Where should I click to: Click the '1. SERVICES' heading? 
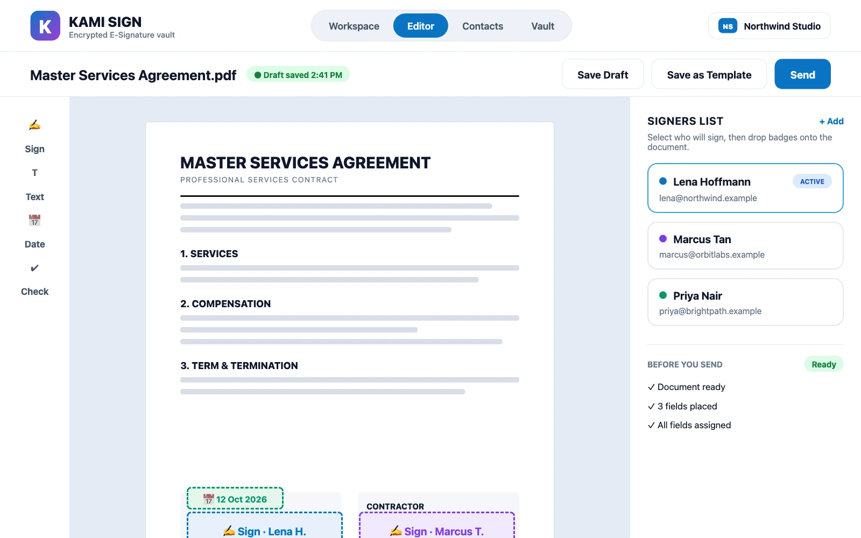click(x=209, y=254)
